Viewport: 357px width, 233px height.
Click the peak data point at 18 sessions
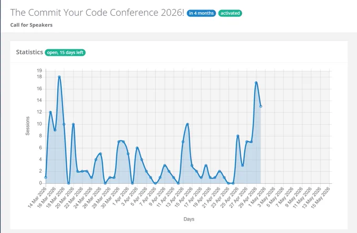[x=59, y=77]
